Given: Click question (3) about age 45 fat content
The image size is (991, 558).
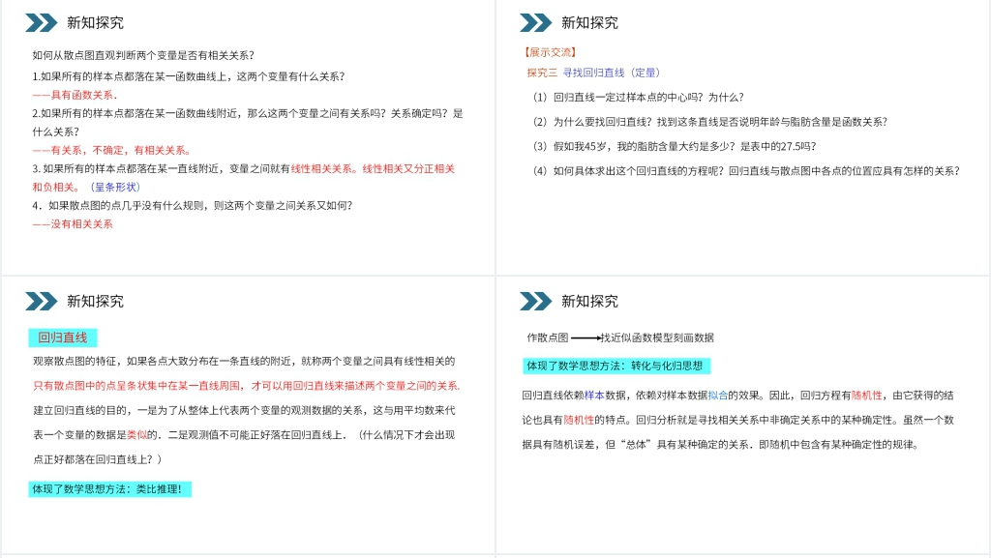Looking at the screenshot, I should click(x=674, y=146).
